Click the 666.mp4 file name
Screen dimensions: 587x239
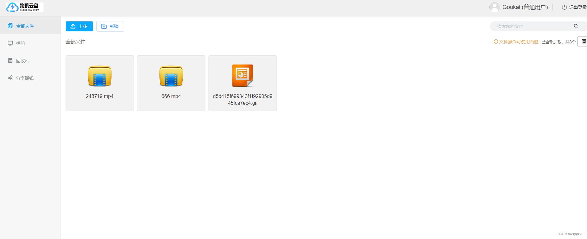click(171, 96)
